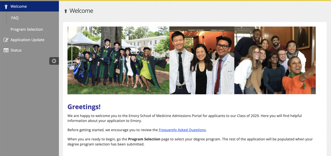331x156 pixels.
Task: Follow the Frequently Asked Questions link
Action: (x=182, y=130)
